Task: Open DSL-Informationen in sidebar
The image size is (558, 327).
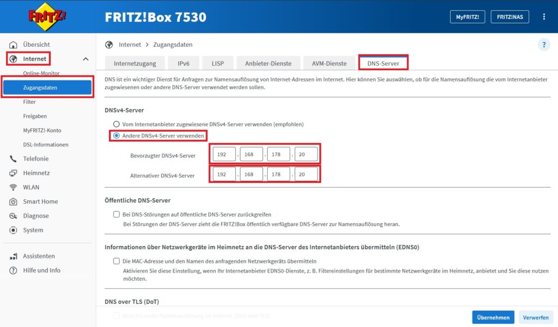Action: [x=46, y=145]
